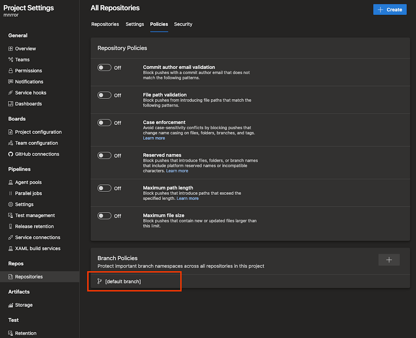This screenshot has width=416, height=338.
Task: Click the Retention icon under Test
Action: click(x=11, y=333)
